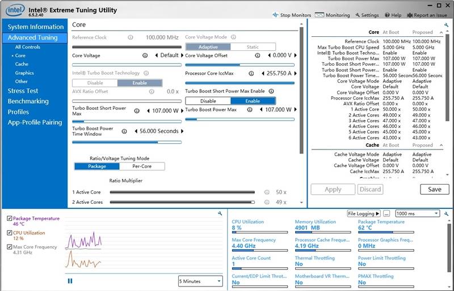This screenshot has height=291, width=454.
Task: Click info icon beside Reference Clock
Action: point(130,37)
